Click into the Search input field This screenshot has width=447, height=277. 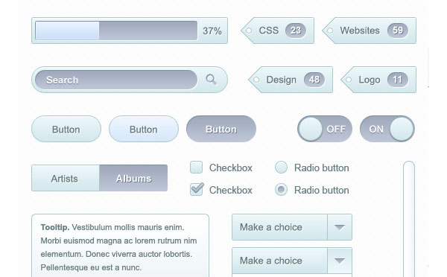click(x=116, y=80)
